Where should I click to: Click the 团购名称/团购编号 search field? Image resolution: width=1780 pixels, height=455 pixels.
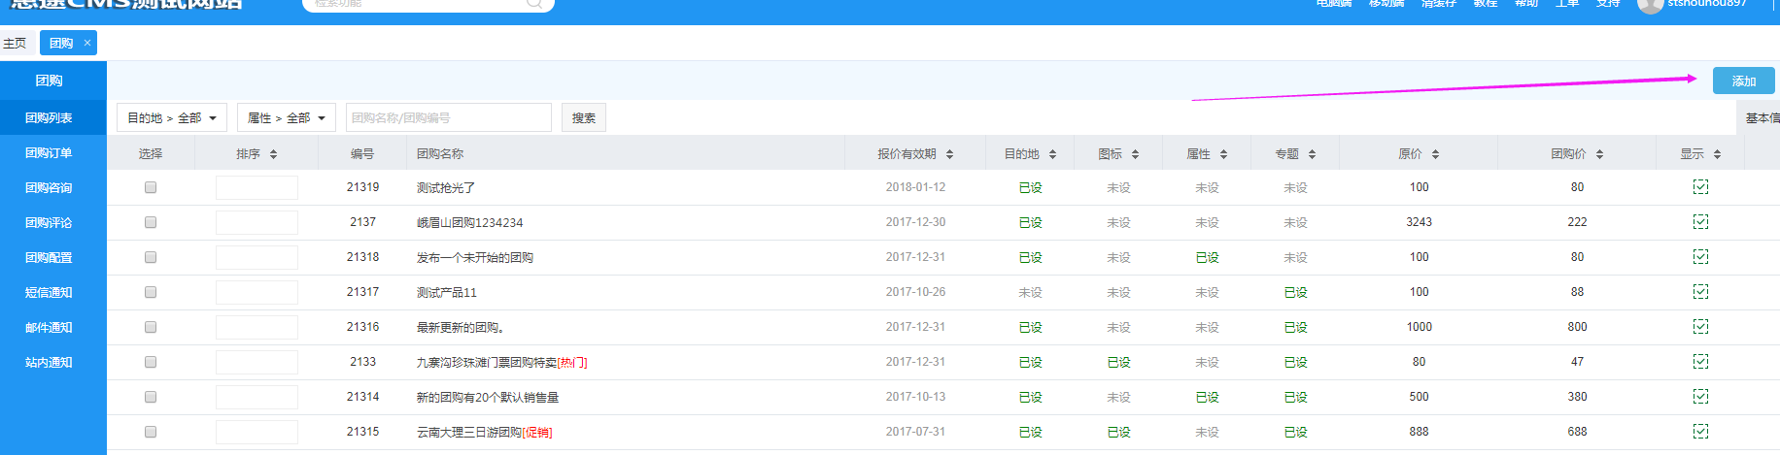448,117
